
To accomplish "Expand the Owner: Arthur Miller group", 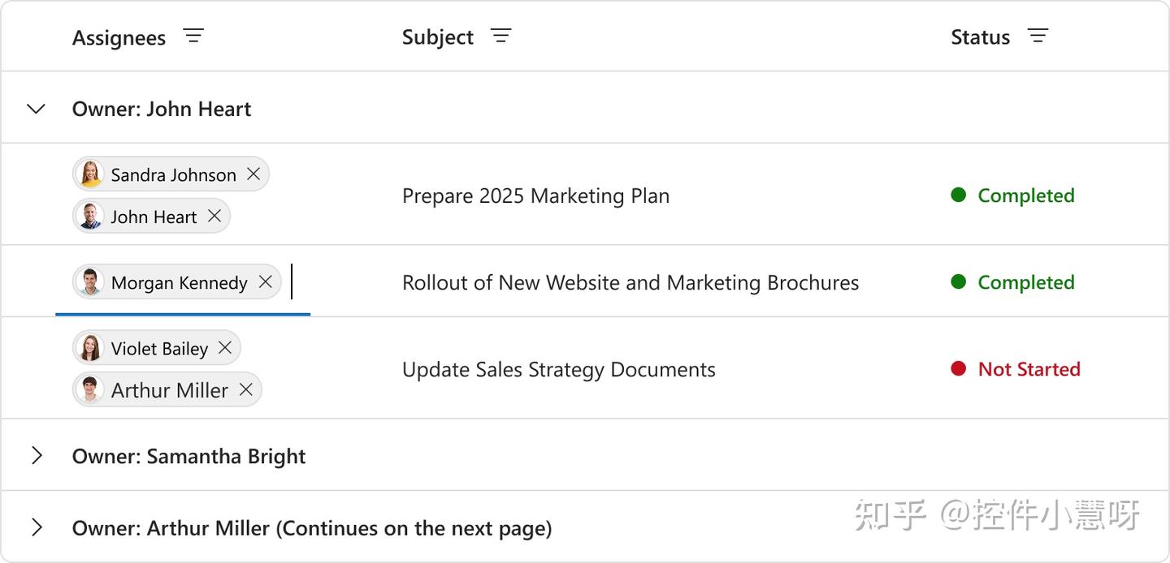I will click(x=36, y=528).
